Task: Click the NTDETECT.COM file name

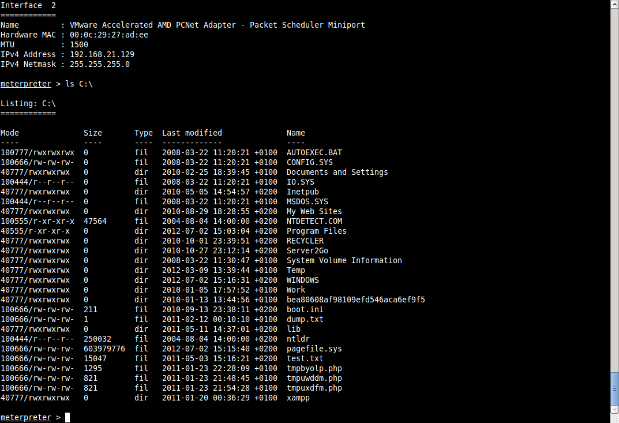Action: 314,221
